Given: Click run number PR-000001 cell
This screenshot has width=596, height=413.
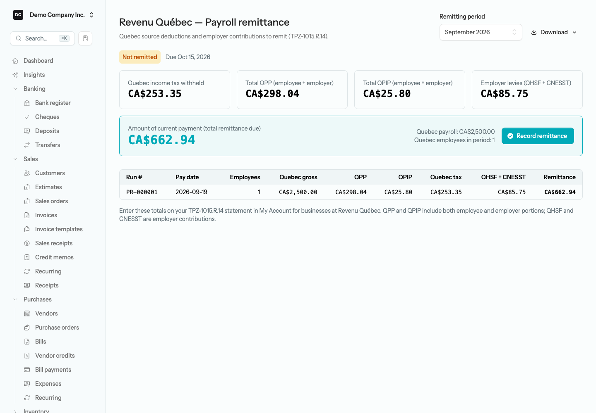Looking at the screenshot, I should coord(142,192).
